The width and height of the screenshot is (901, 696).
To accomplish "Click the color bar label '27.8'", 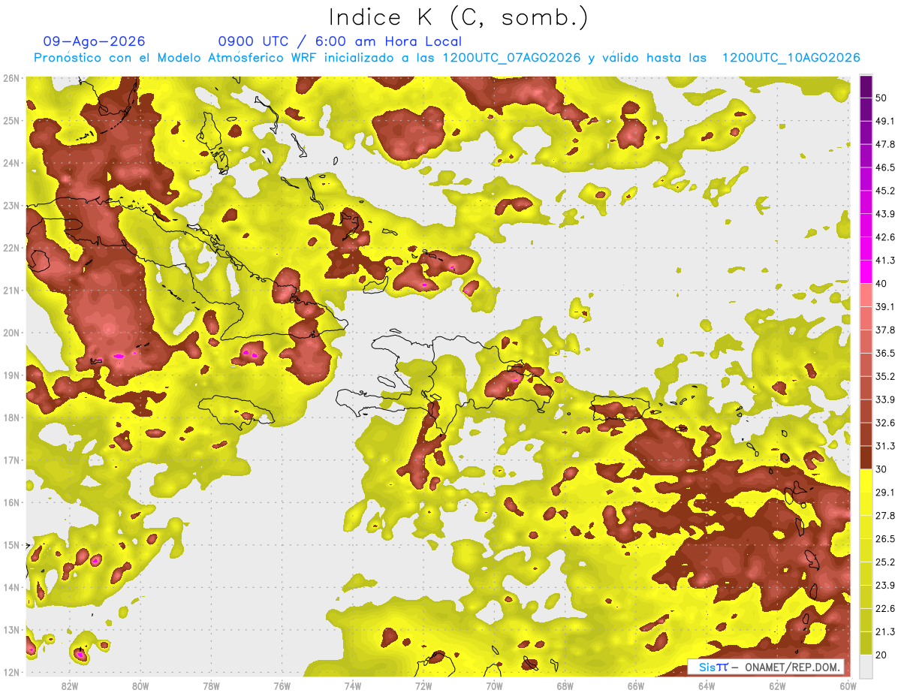I will coord(884,515).
